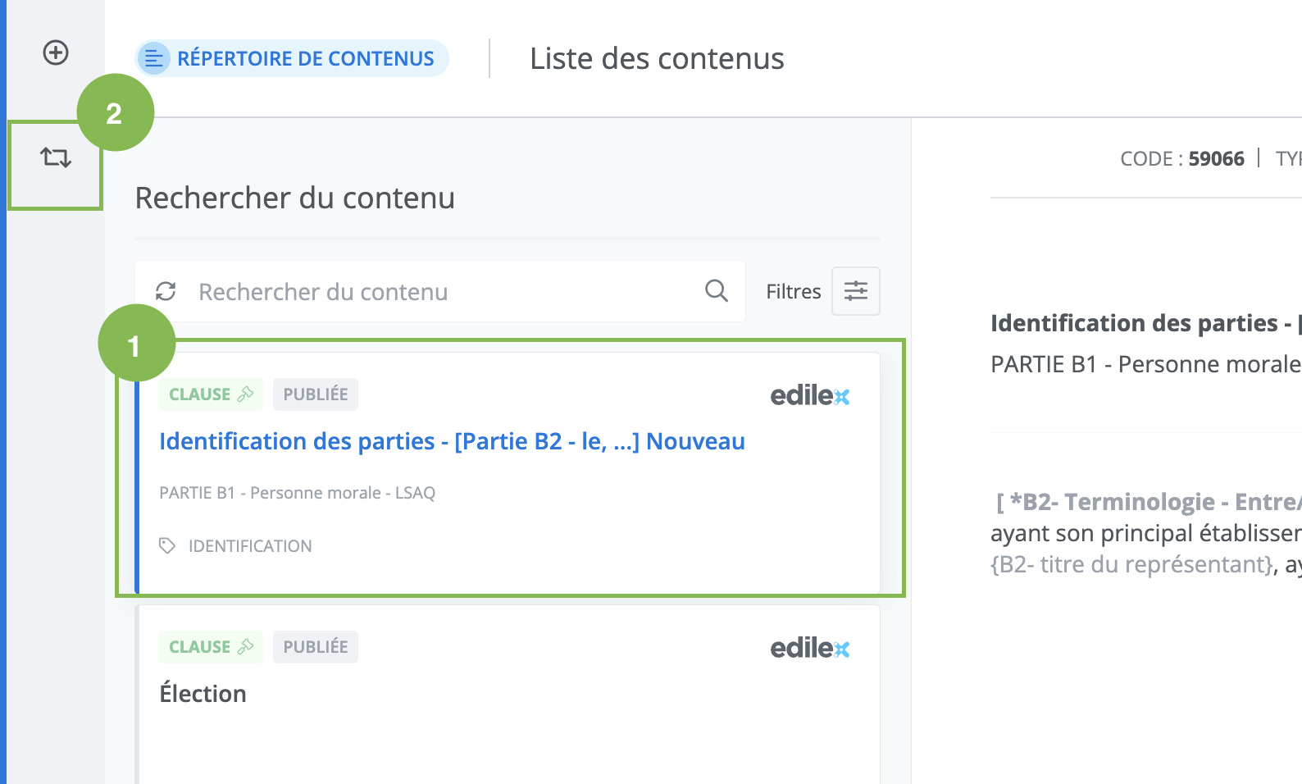Click the Filtres label

793,292
